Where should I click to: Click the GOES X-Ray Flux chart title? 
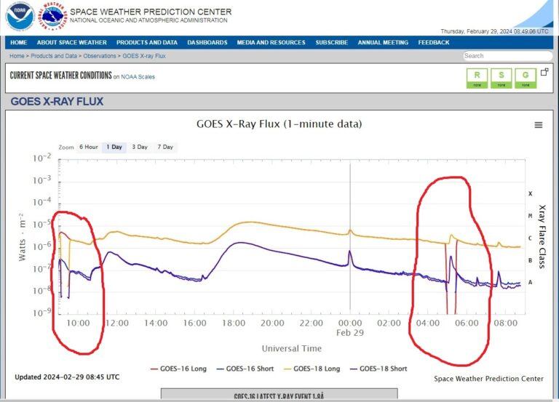tap(279, 124)
